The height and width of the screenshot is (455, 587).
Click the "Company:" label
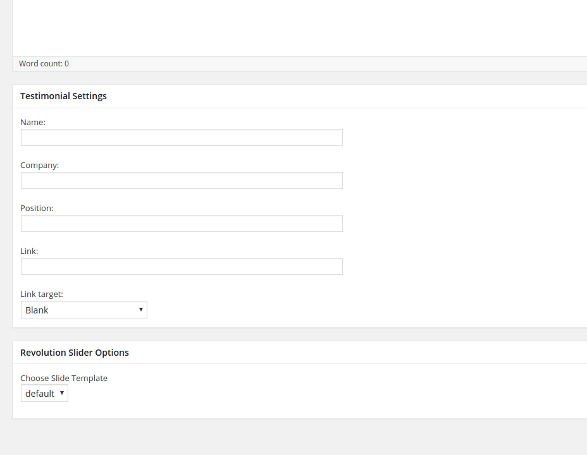[x=39, y=166]
